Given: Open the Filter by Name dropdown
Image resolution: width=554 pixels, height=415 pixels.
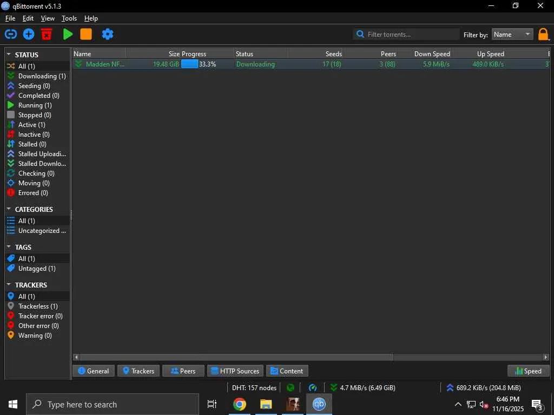Looking at the screenshot, I should (x=512, y=34).
